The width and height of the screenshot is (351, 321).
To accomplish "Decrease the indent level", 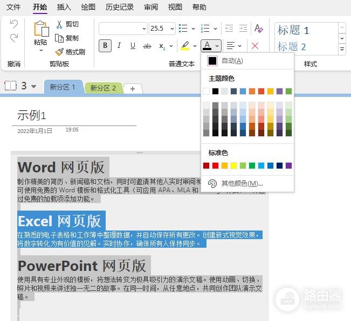I will (x=229, y=29).
